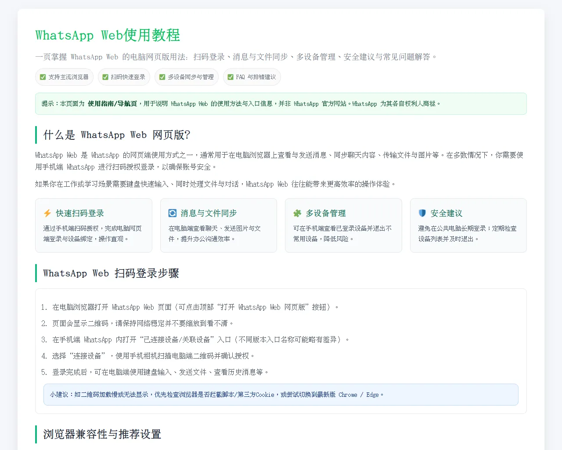Click the description 避免在公共电脑长期登录 in fourth card
562x450 pixels.
point(468,234)
